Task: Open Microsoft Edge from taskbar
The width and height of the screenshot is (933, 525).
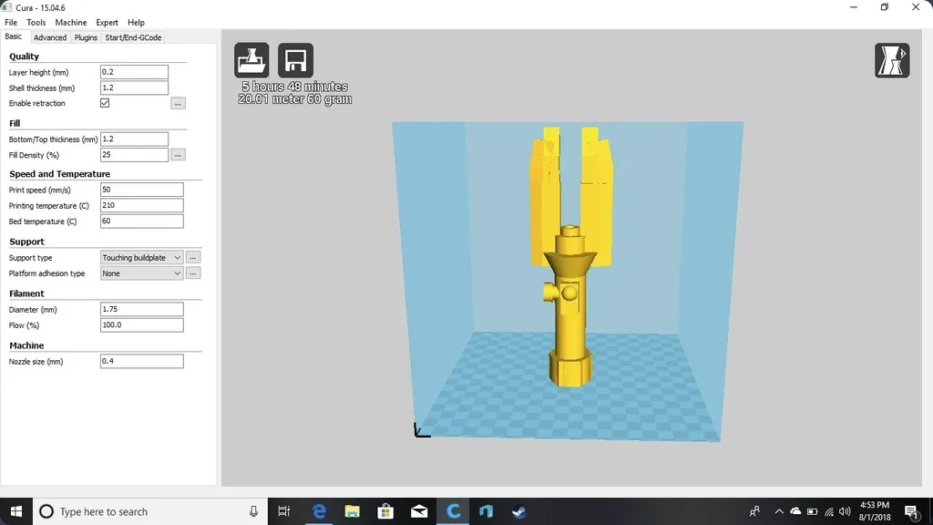Action: click(x=320, y=511)
